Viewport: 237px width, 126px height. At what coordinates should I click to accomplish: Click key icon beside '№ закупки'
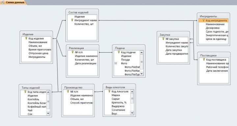(163, 39)
